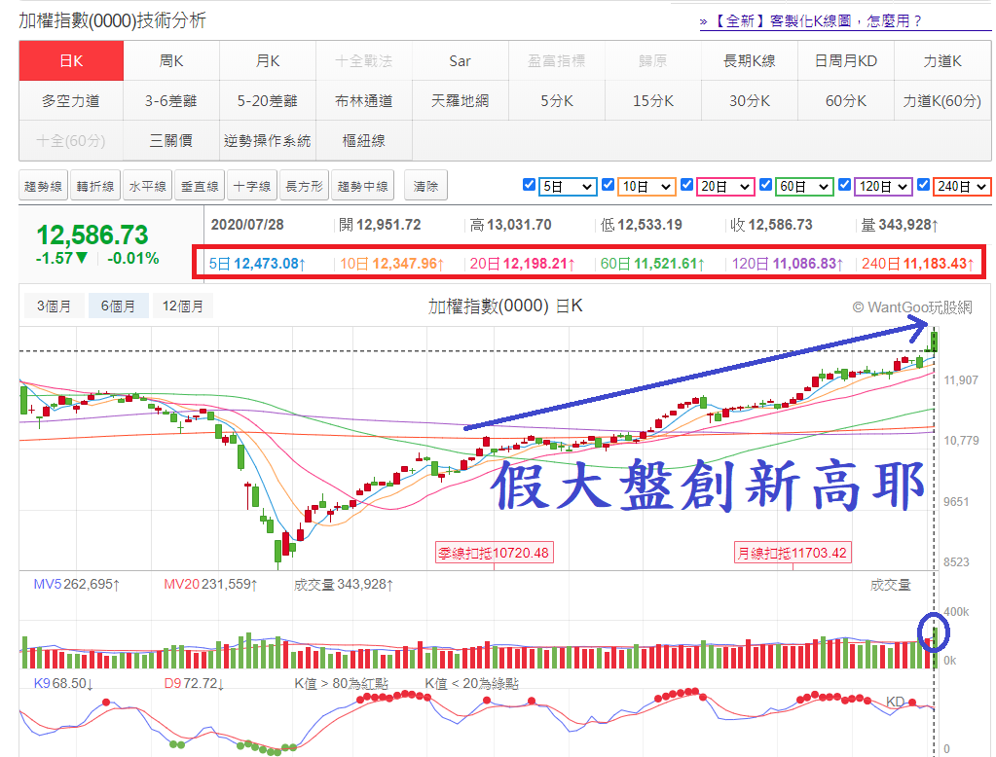This screenshot has height=757, width=996.
Task: Disable the 60日 moving average checkbox
Action: click(x=765, y=185)
